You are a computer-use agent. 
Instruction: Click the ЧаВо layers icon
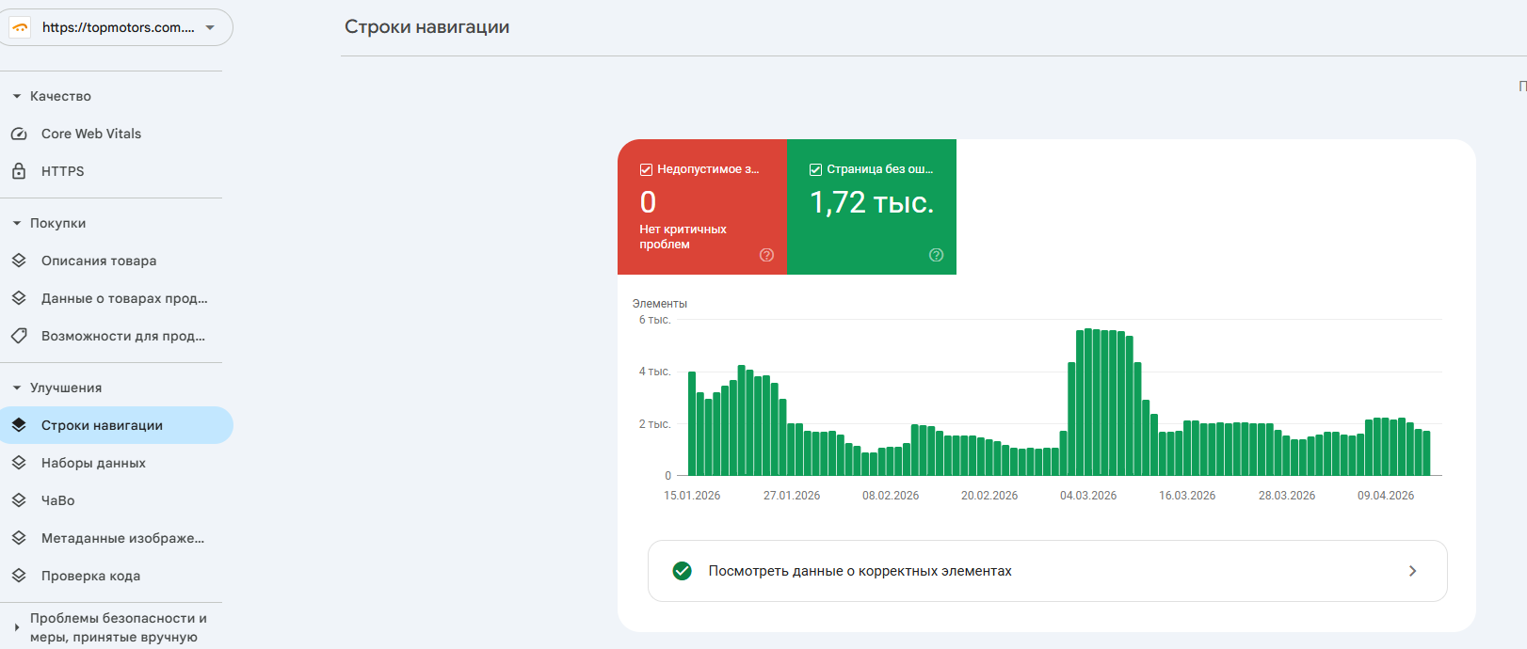click(19, 500)
